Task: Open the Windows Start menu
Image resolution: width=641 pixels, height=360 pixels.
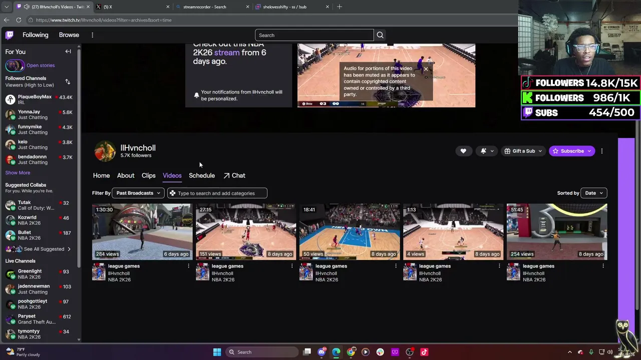Action: tap(217, 352)
